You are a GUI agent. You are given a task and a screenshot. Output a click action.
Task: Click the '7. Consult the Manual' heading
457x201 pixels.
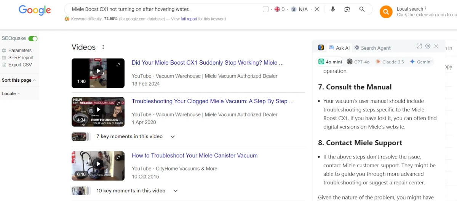(x=355, y=87)
